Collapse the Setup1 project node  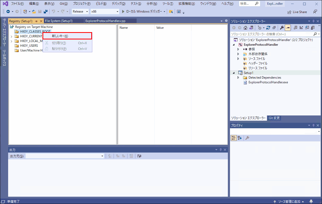click(233, 73)
